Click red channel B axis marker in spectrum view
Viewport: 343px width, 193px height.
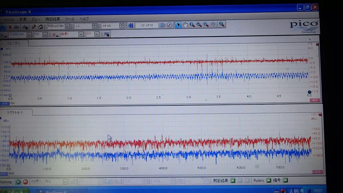pos(320,115)
